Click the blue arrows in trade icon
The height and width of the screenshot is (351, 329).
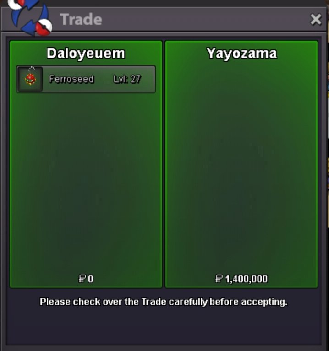30,18
